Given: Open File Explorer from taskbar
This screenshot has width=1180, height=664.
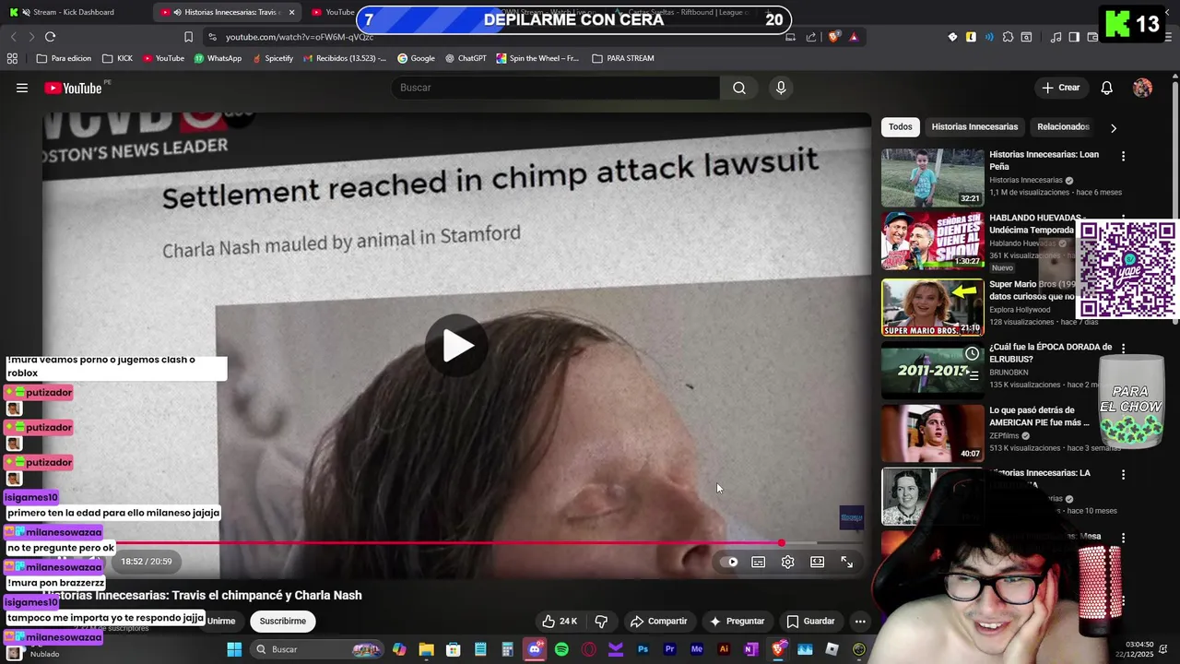Looking at the screenshot, I should click(x=426, y=649).
